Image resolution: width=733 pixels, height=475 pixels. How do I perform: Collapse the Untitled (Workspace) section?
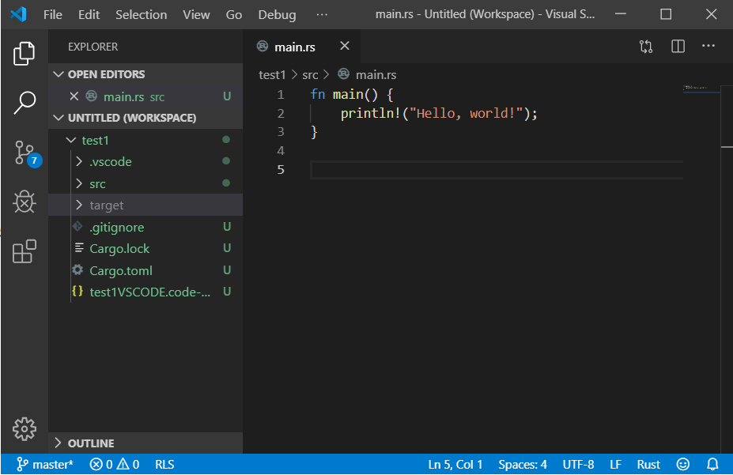click(145, 118)
